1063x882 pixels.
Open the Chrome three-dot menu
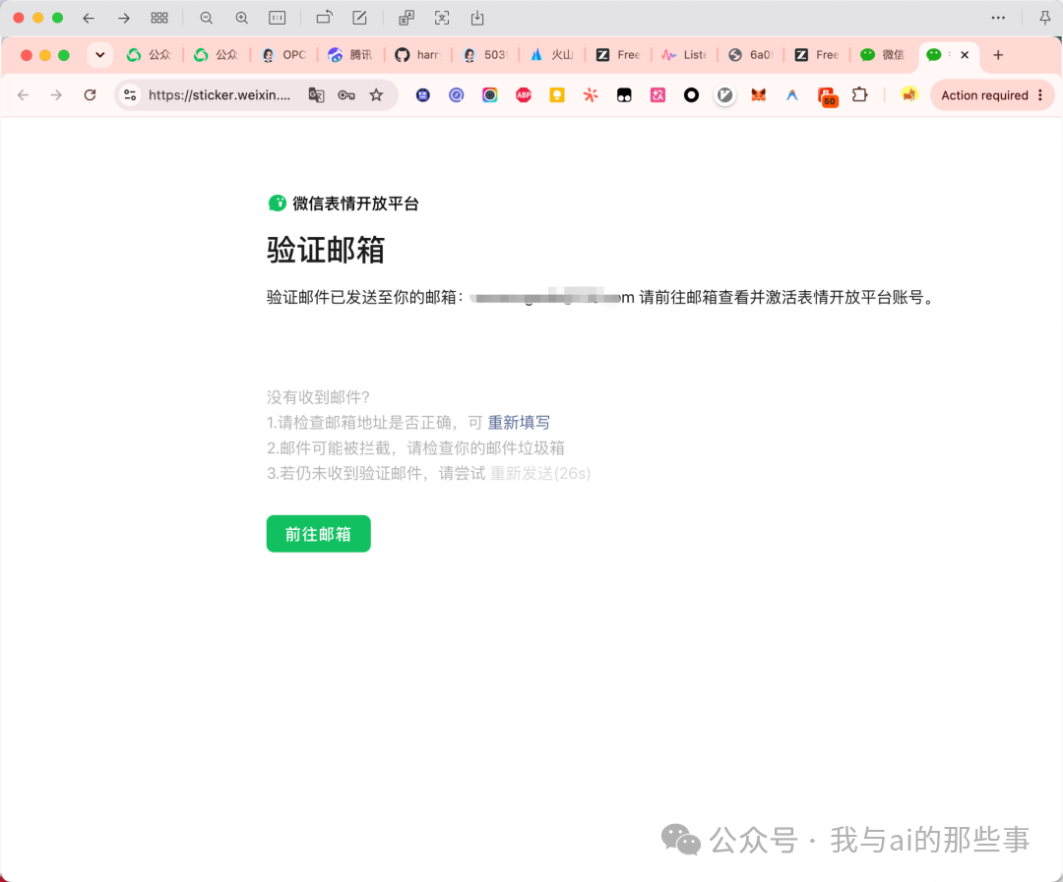point(1040,95)
